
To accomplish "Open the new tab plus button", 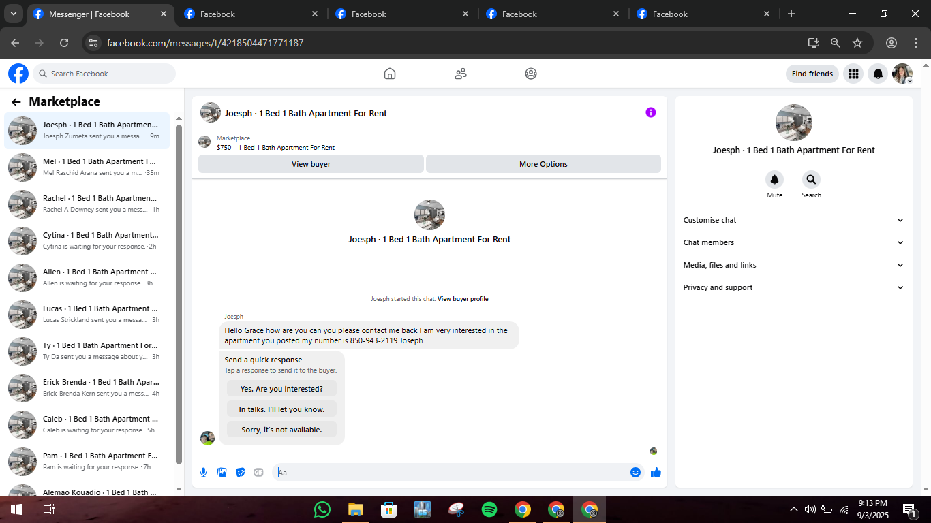I will click(791, 14).
